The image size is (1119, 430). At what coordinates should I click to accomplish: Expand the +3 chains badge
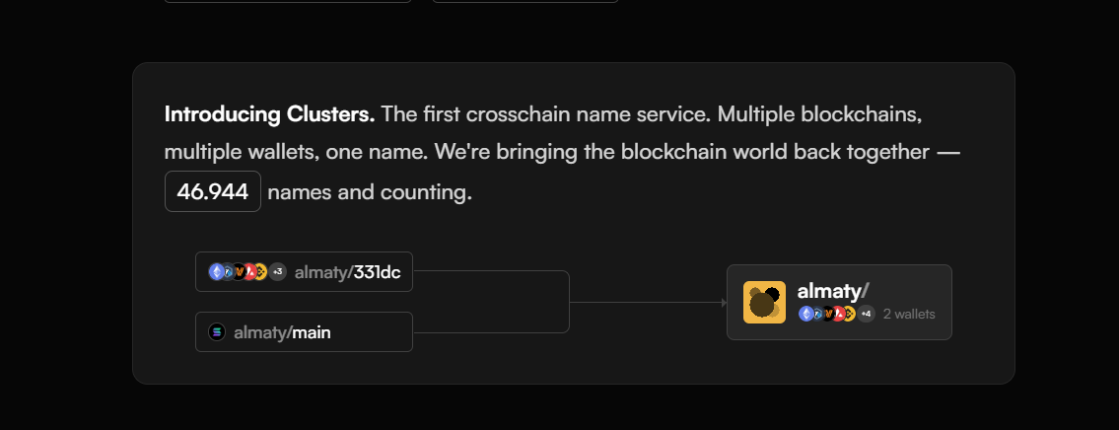[277, 271]
